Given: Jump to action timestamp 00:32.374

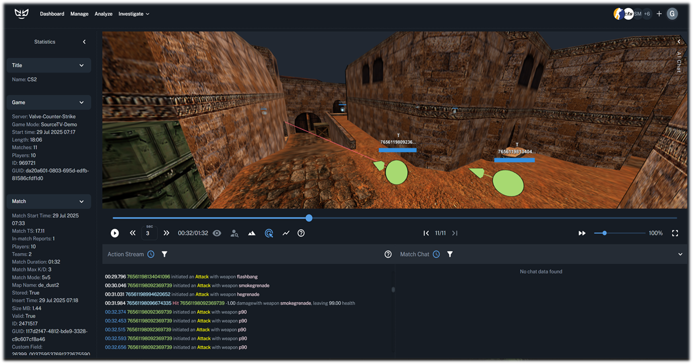Looking at the screenshot, I should (x=116, y=312).
